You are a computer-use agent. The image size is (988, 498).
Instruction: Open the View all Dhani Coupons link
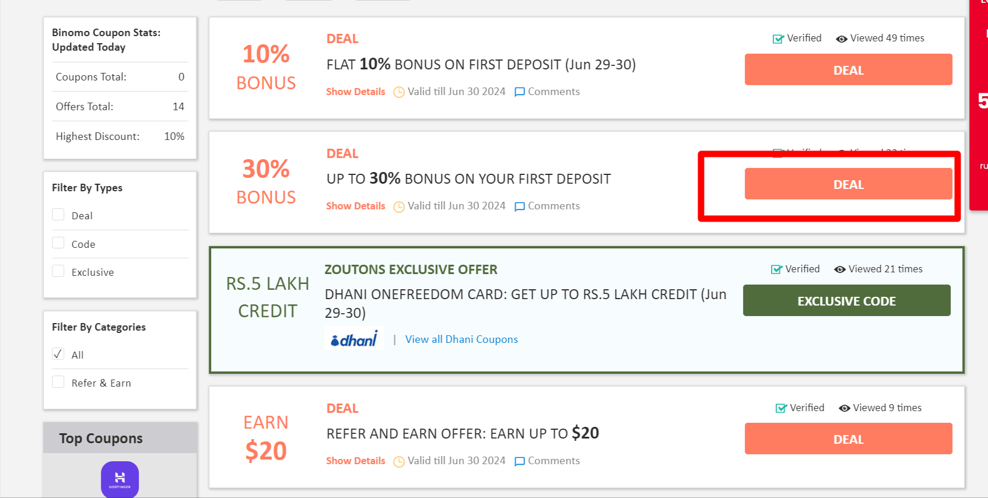(461, 339)
